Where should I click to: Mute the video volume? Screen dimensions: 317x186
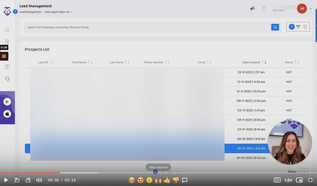[39, 180]
